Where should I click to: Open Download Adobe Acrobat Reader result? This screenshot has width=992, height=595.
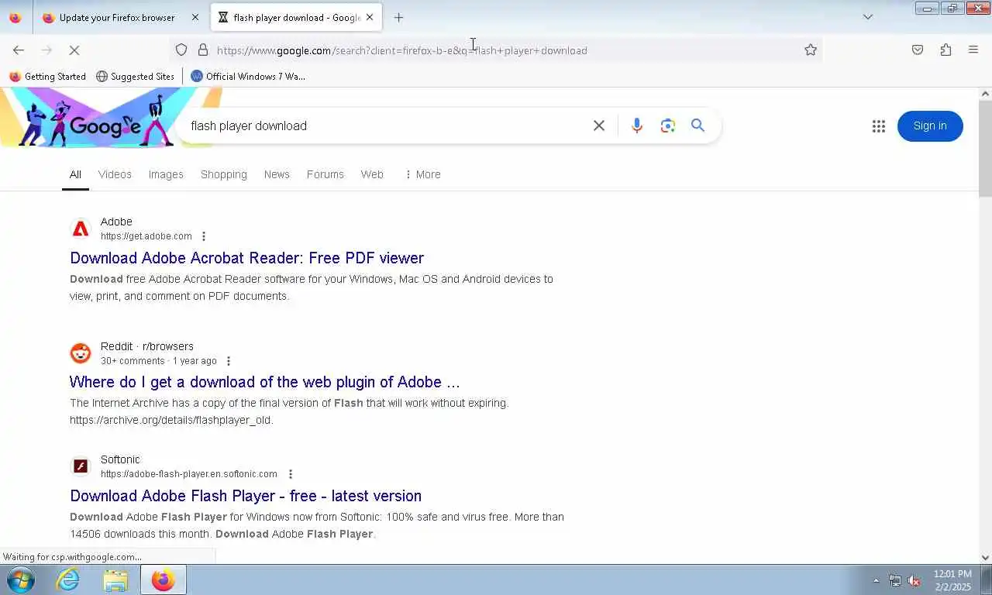247,258
